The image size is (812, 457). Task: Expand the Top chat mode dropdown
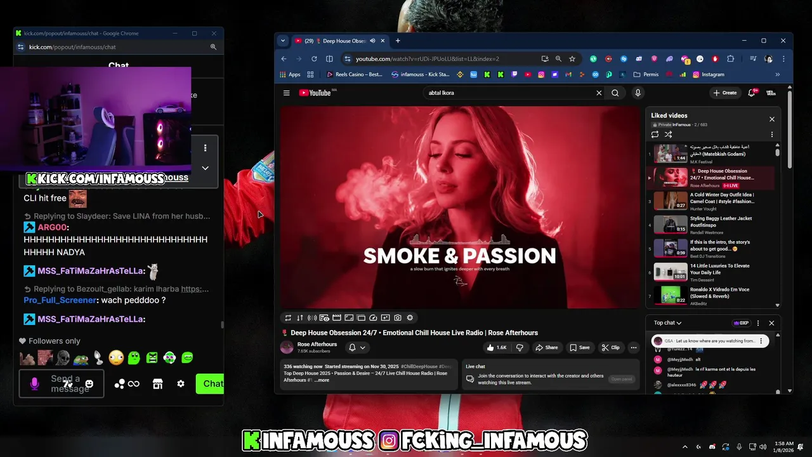668,323
